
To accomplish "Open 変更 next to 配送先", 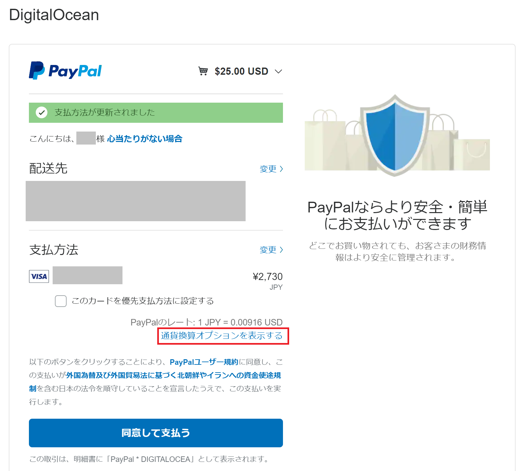I will [271, 169].
